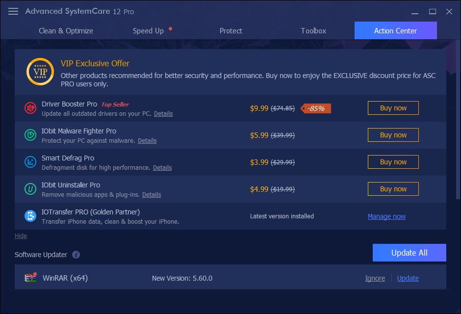This screenshot has height=314, width=461.
Task: Open Details link for Malware Fighter Pro
Action: pos(147,141)
